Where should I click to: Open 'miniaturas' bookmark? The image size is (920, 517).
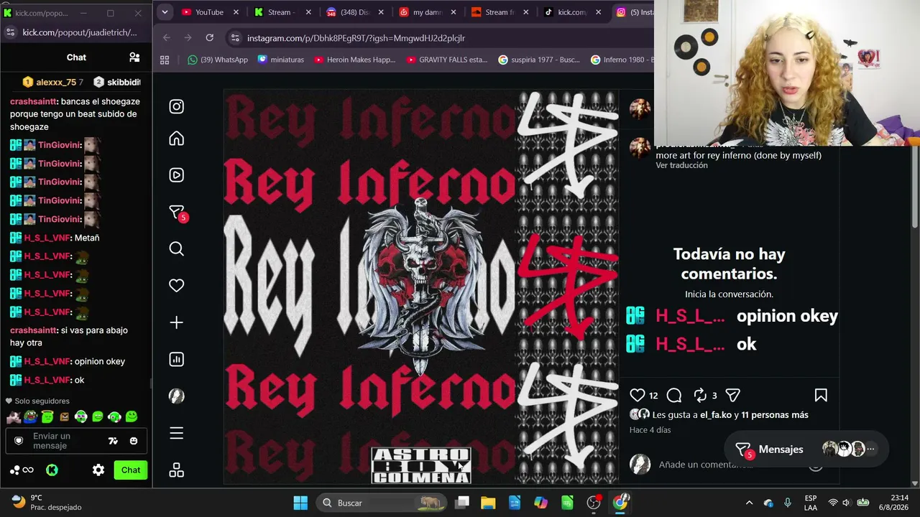281,60
